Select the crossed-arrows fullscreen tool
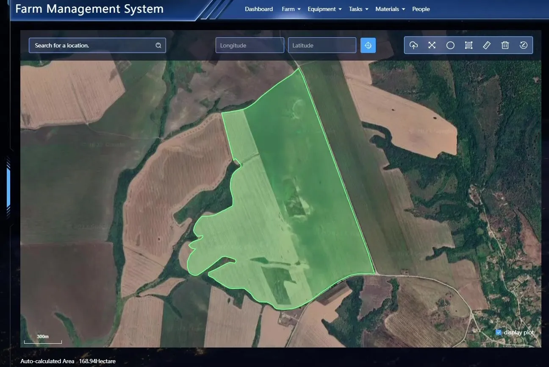549x367 pixels. pyautogui.click(x=432, y=45)
